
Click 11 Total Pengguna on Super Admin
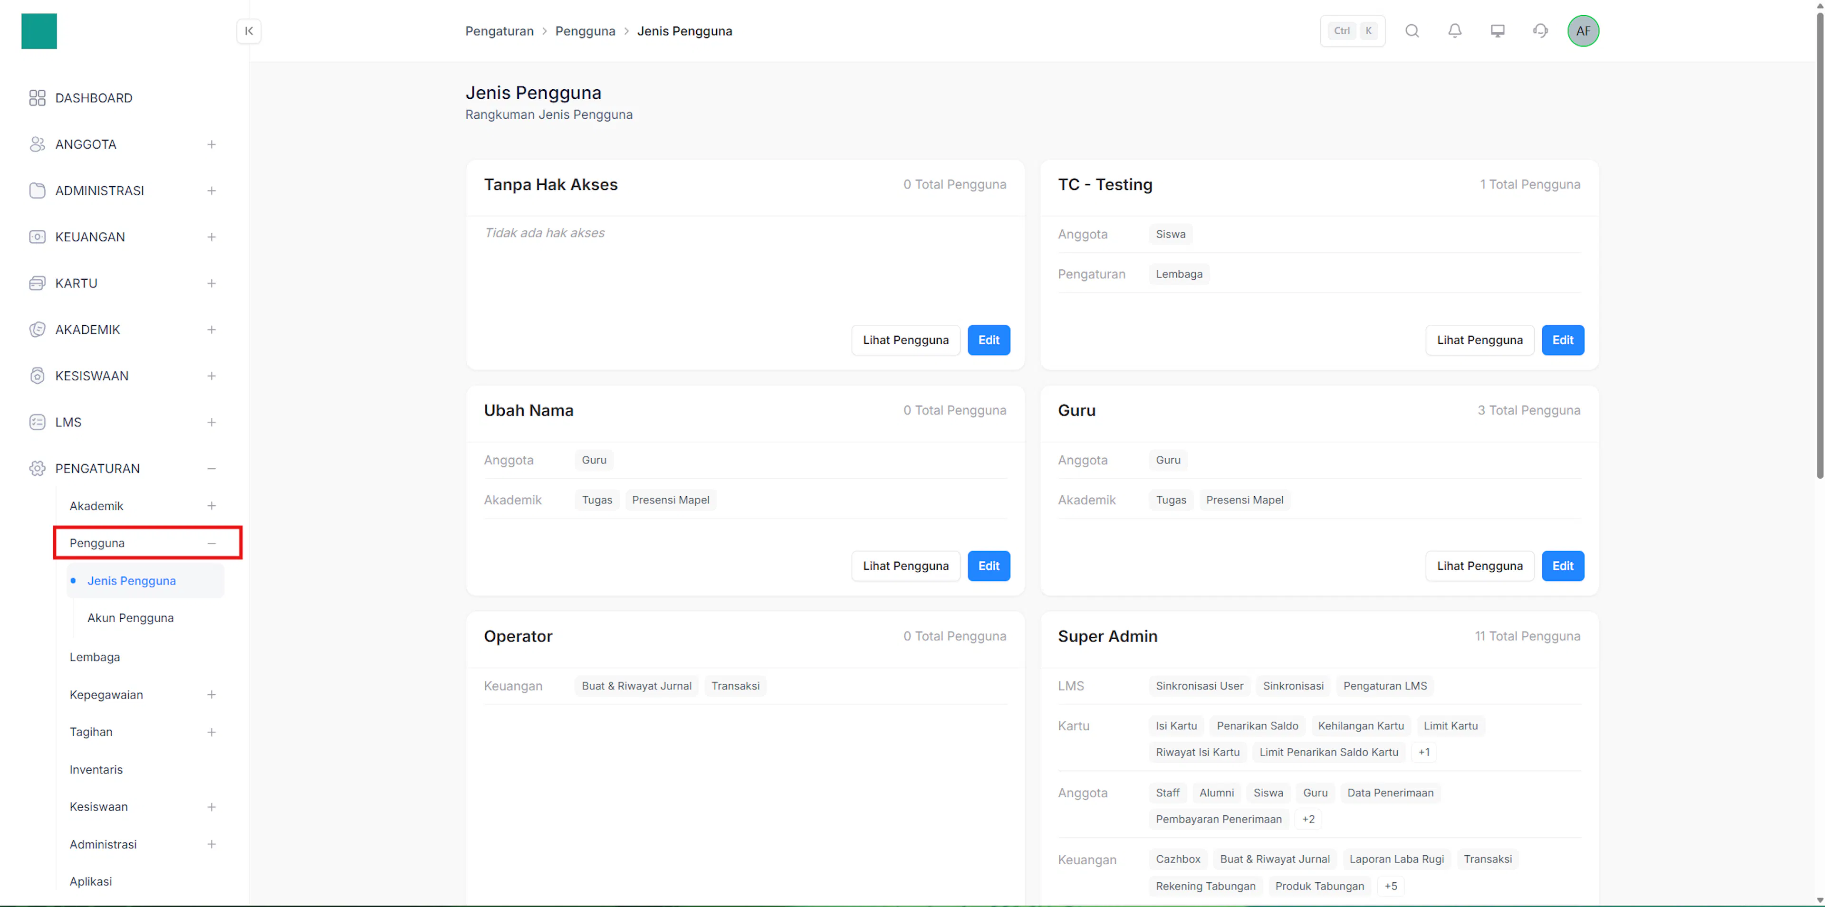click(x=1527, y=636)
